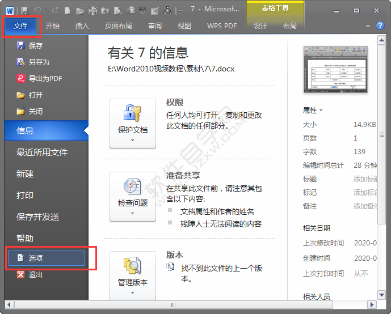391x314 pixels.
Task: Switch to the 审阅 tab
Action: pyautogui.click(x=155, y=26)
